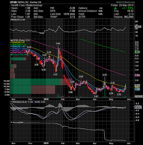Image resolution: width=143 pixels, height=145 pixels.
Task: Click the 3.27 low price label
Action: tap(55, 74)
